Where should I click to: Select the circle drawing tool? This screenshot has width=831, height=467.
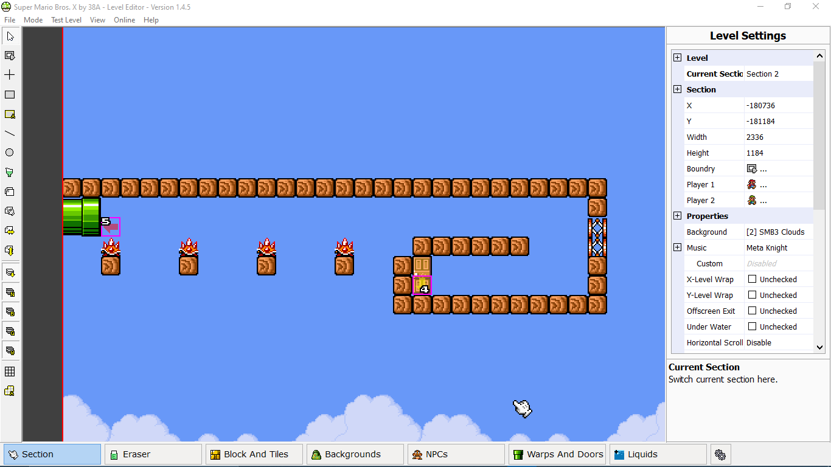coord(10,153)
